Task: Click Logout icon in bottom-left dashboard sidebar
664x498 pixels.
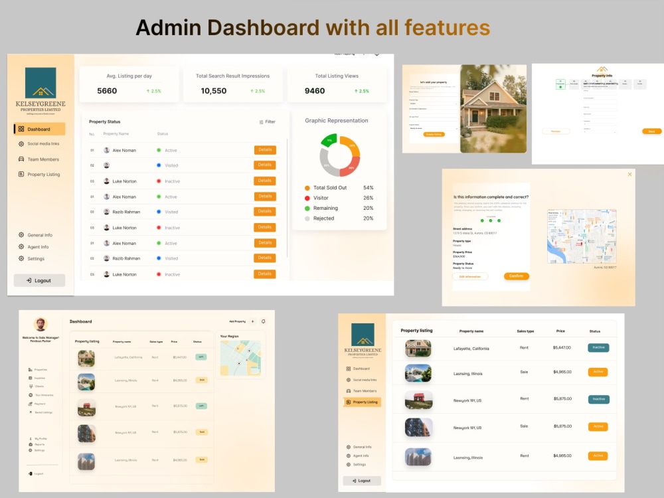Action: (30, 474)
